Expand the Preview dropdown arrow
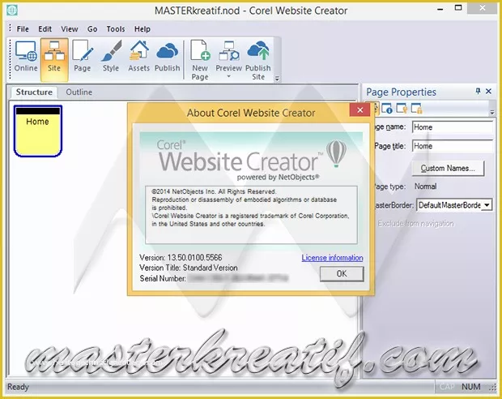The width and height of the screenshot is (502, 399). coord(228,76)
